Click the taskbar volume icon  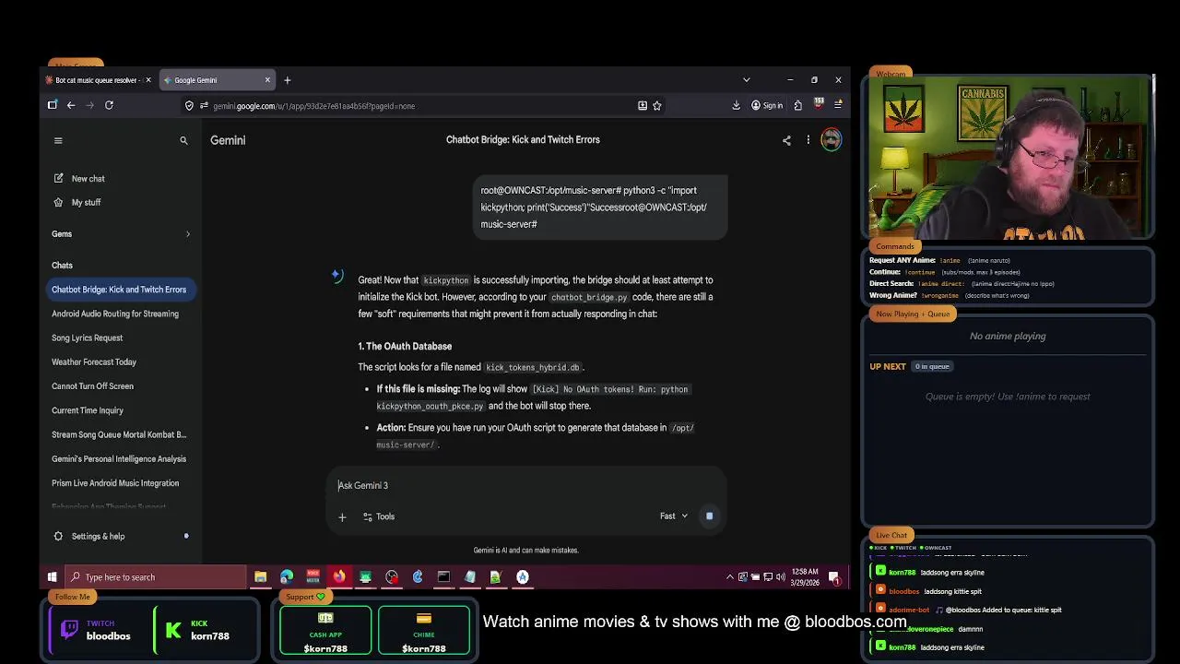click(781, 577)
